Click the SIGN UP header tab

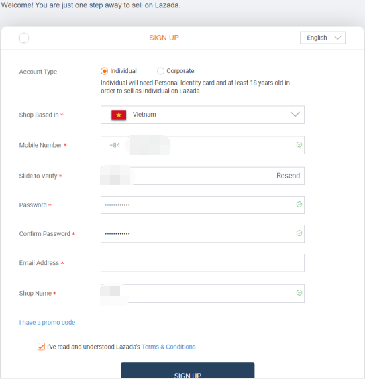[164, 38]
